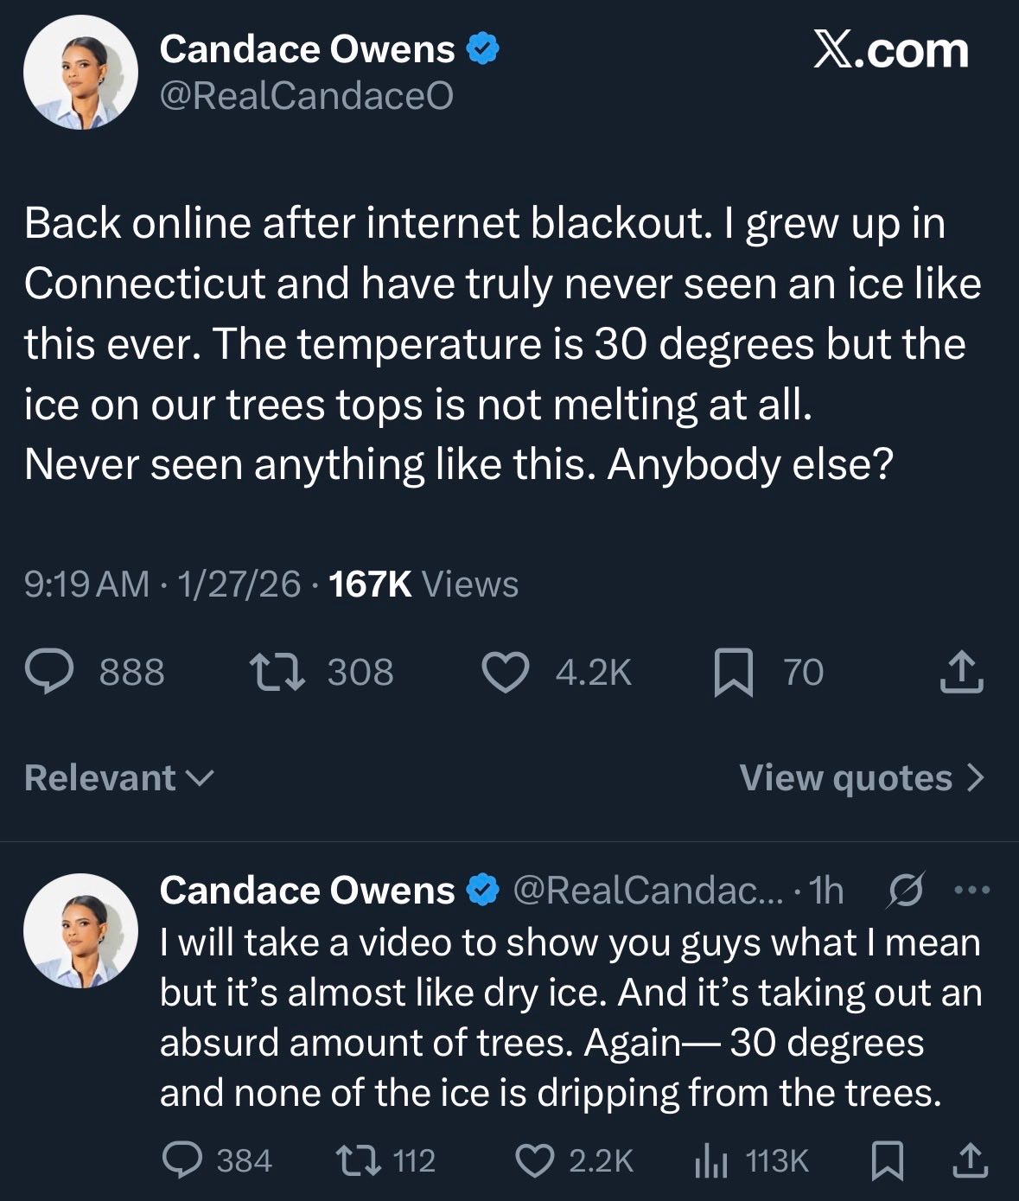Open View quotes link
Image resolution: width=1019 pixels, height=1201 pixels.
(862, 778)
